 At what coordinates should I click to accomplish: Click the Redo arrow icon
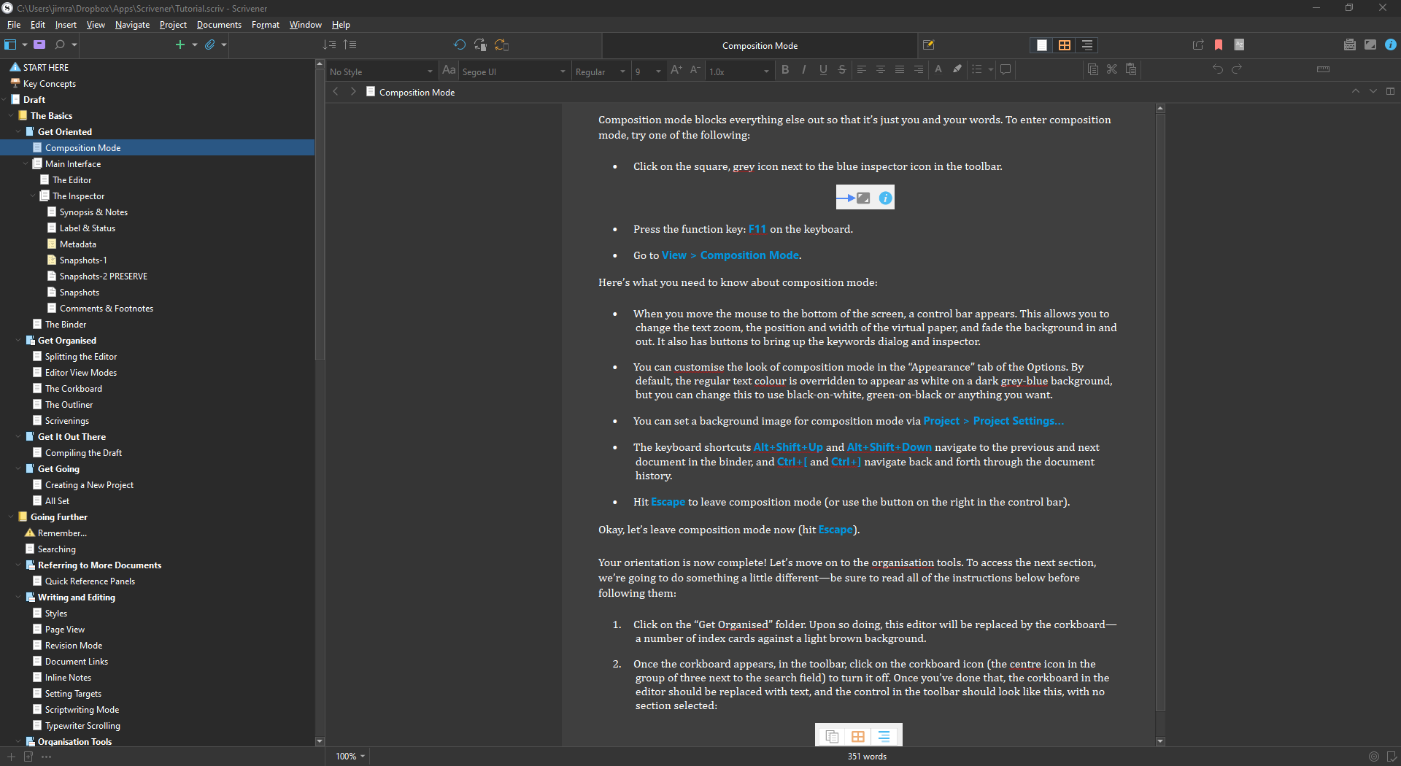pos(1237,70)
